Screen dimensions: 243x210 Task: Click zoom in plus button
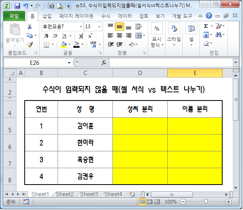point(228,202)
